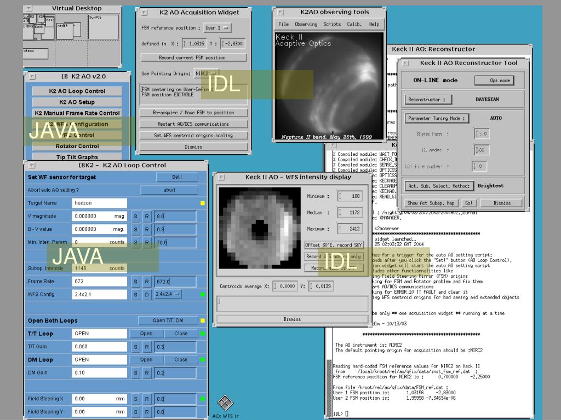Click the Reconstructor : selector button

(428, 100)
